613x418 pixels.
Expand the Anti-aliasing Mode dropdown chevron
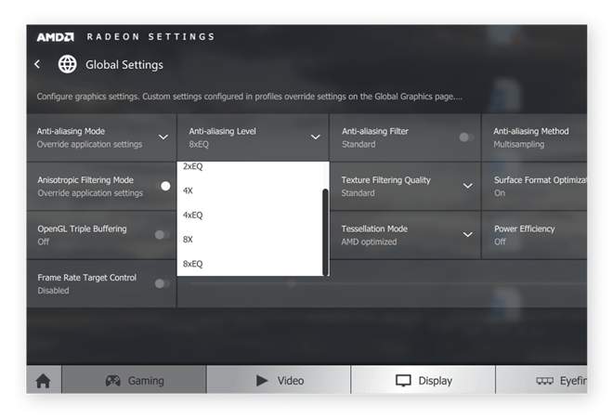pyautogui.click(x=163, y=137)
